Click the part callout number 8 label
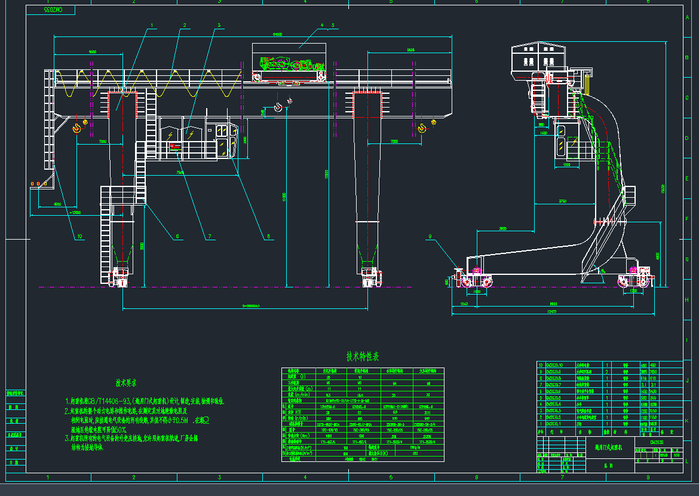Screen dimensions: 699x496 coord(268,237)
